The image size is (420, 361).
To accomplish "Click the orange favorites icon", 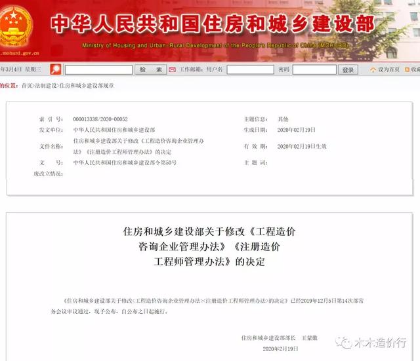I will coord(407,69).
